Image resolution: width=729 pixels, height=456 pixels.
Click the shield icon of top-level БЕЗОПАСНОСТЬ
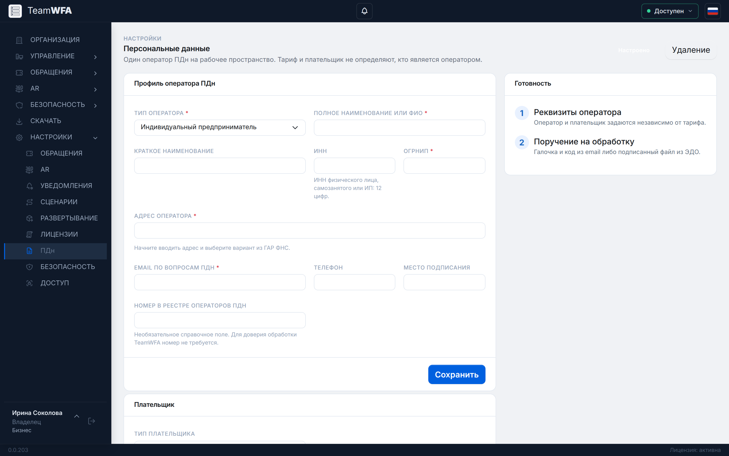tap(19, 105)
